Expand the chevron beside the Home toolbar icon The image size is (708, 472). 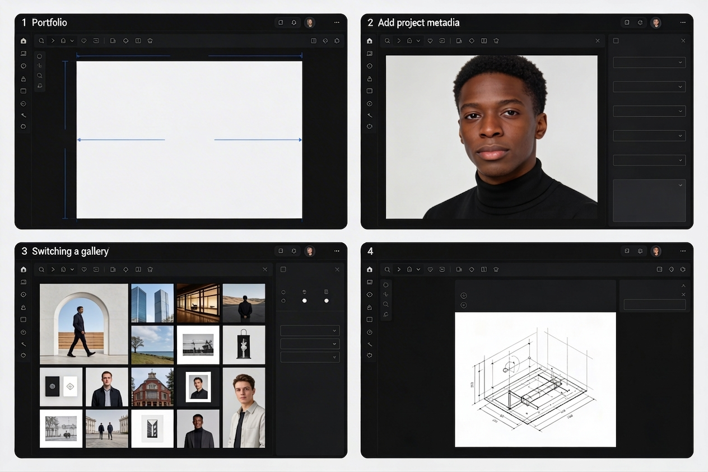pos(71,40)
